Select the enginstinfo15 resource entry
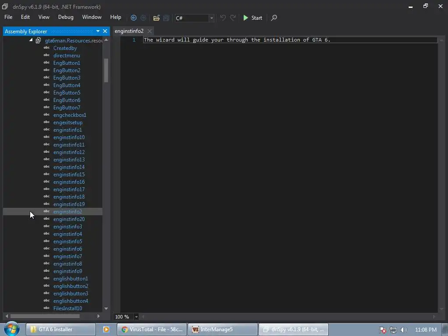The height and width of the screenshot is (336, 448). pyautogui.click(x=69, y=174)
